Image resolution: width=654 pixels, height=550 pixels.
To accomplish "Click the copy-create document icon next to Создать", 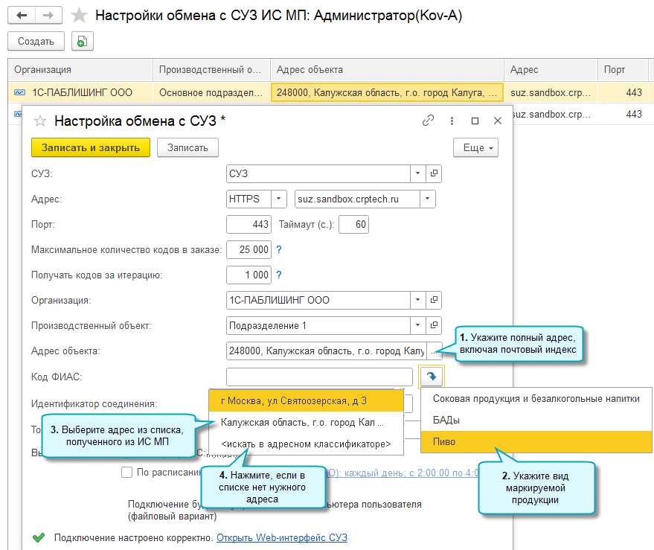I will point(82,42).
